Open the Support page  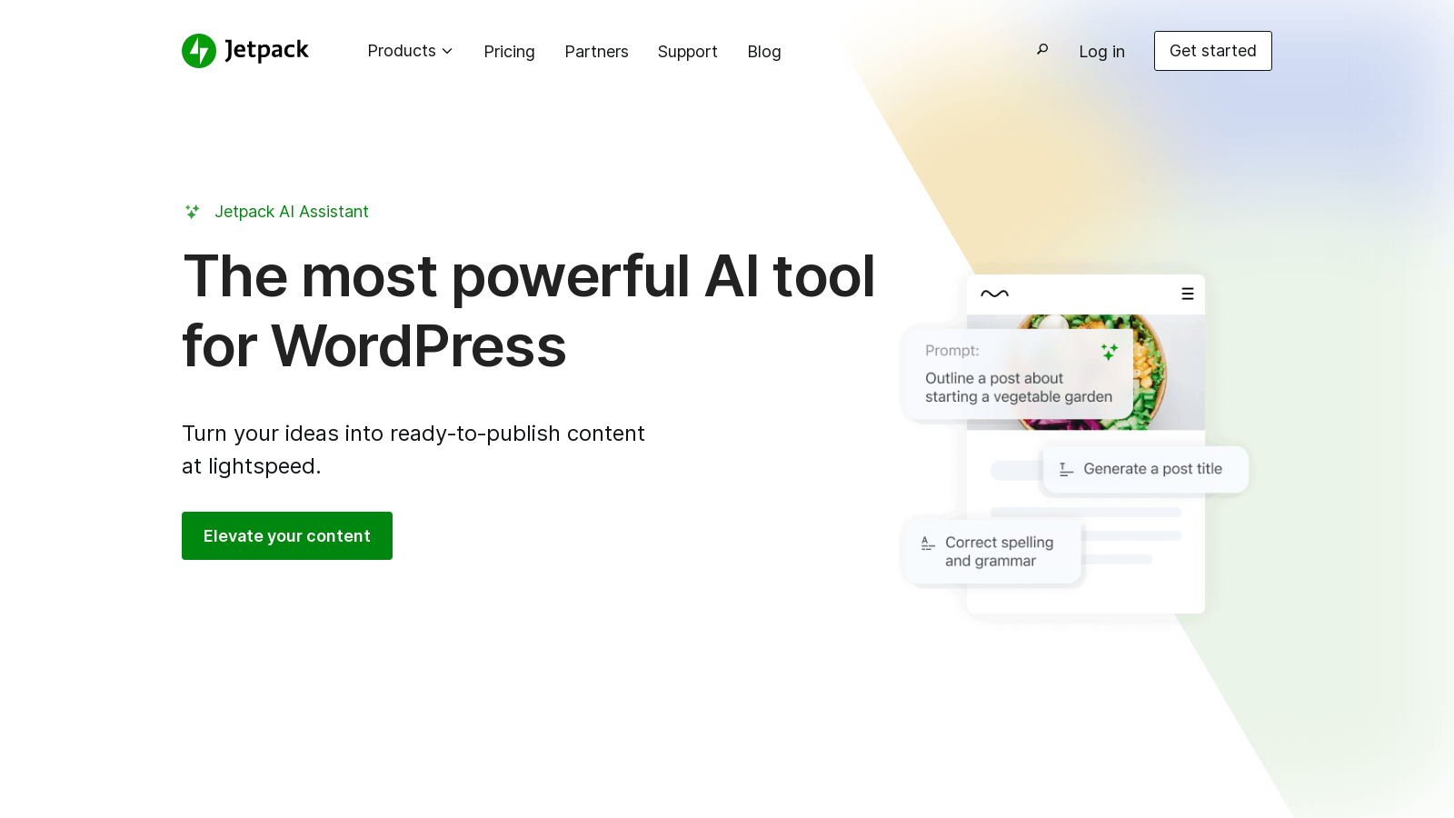(687, 52)
